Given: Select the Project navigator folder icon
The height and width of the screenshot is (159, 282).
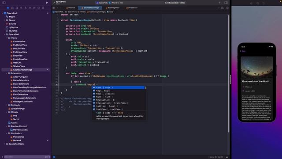Looking at the screenshot, I should (8, 8).
